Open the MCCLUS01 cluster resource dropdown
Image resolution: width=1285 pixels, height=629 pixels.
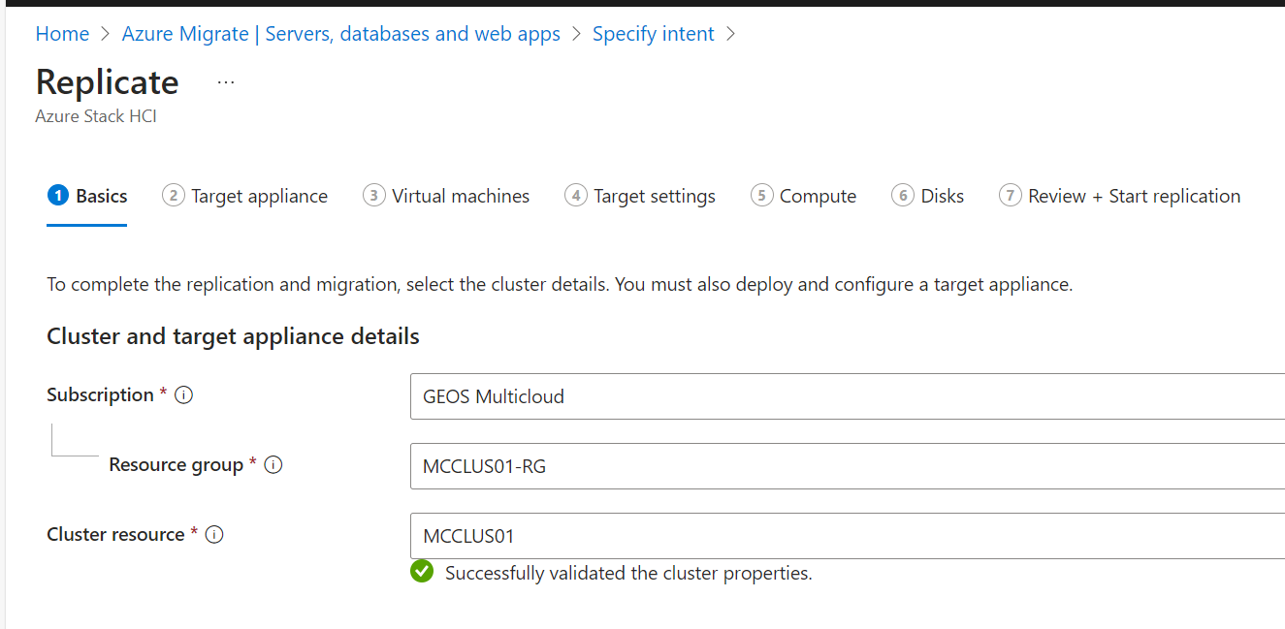(x=844, y=535)
